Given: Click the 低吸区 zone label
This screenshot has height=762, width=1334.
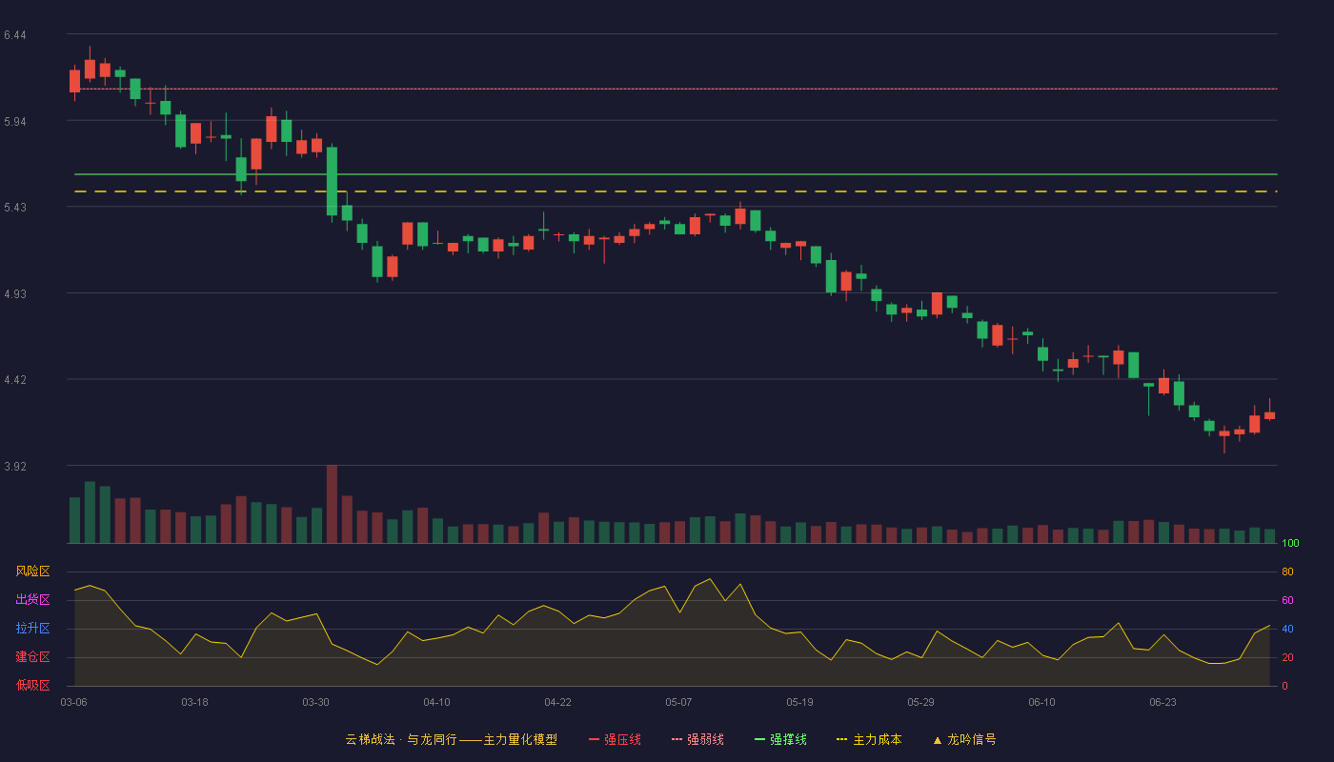Looking at the screenshot, I should [32, 685].
